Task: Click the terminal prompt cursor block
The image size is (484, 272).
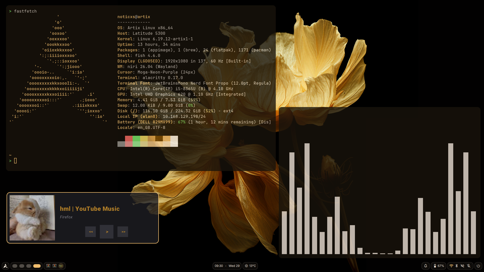Action: click(x=15, y=161)
